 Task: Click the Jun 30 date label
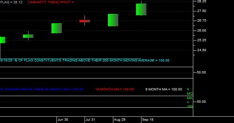point(63,120)
